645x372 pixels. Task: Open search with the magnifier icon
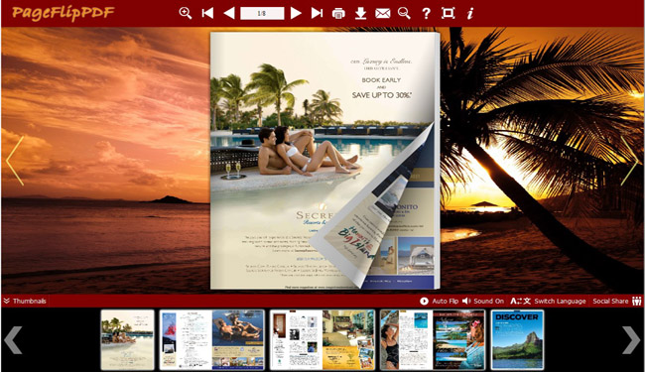pos(404,13)
